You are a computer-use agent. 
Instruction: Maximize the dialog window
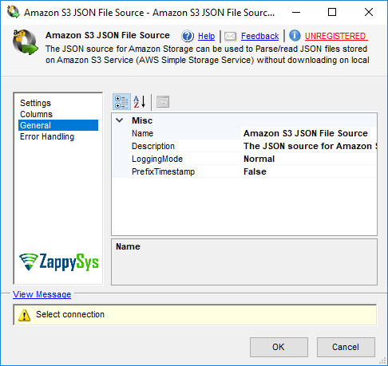pyautogui.click(x=332, y=12)
